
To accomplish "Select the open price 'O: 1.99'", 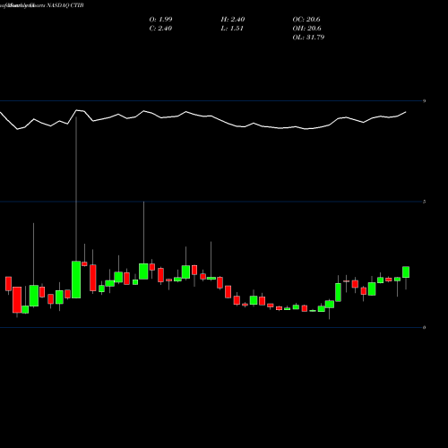I will click(x=160, y=20).
